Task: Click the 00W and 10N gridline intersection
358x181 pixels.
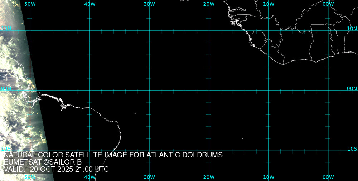Action: [x=328, y=31]
